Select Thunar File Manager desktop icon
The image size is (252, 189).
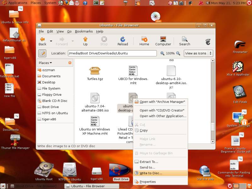point(15,142)
